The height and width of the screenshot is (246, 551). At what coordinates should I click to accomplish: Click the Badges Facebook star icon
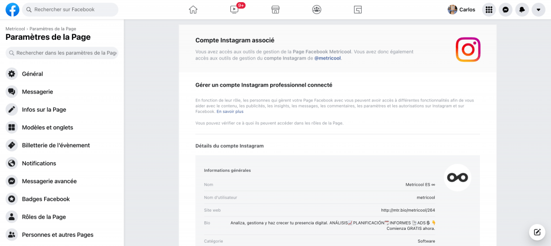tap(12, 199)
